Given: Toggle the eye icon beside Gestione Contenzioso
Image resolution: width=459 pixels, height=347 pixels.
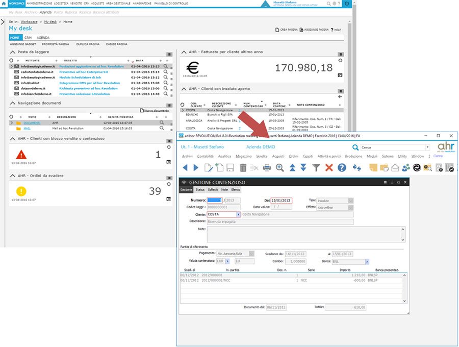Looking at the screenshot, I should click(184, 182).
